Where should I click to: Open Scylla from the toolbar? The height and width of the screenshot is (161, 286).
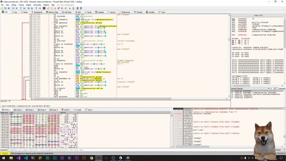pos(44,8)
